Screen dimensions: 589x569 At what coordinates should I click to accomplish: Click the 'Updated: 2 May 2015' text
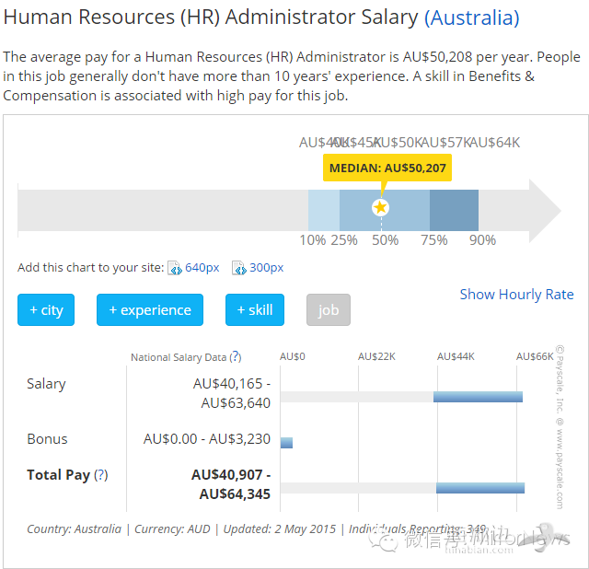(x=279, y=528)
